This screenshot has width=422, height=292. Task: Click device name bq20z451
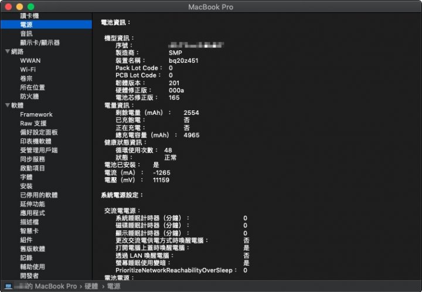pos(183,60)
